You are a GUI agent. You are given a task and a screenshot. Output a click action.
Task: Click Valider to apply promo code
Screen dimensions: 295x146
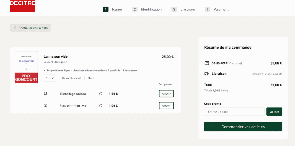274,112
